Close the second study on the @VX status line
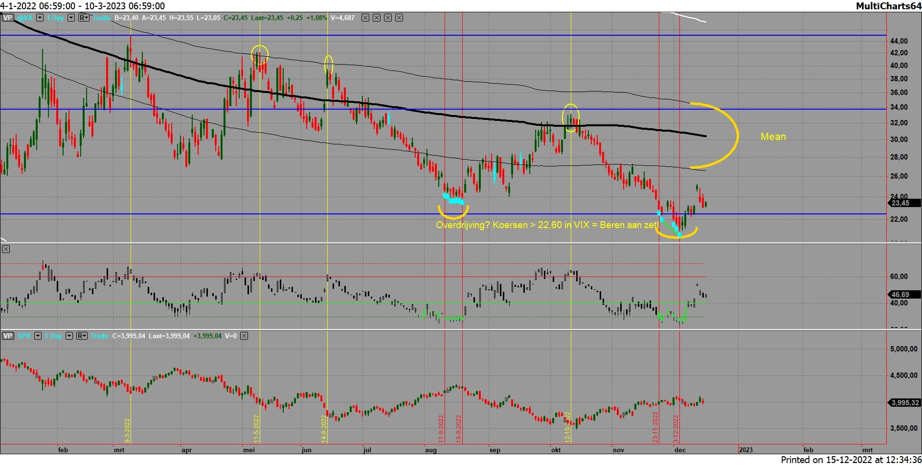922x465 pixels. (377, 18)
